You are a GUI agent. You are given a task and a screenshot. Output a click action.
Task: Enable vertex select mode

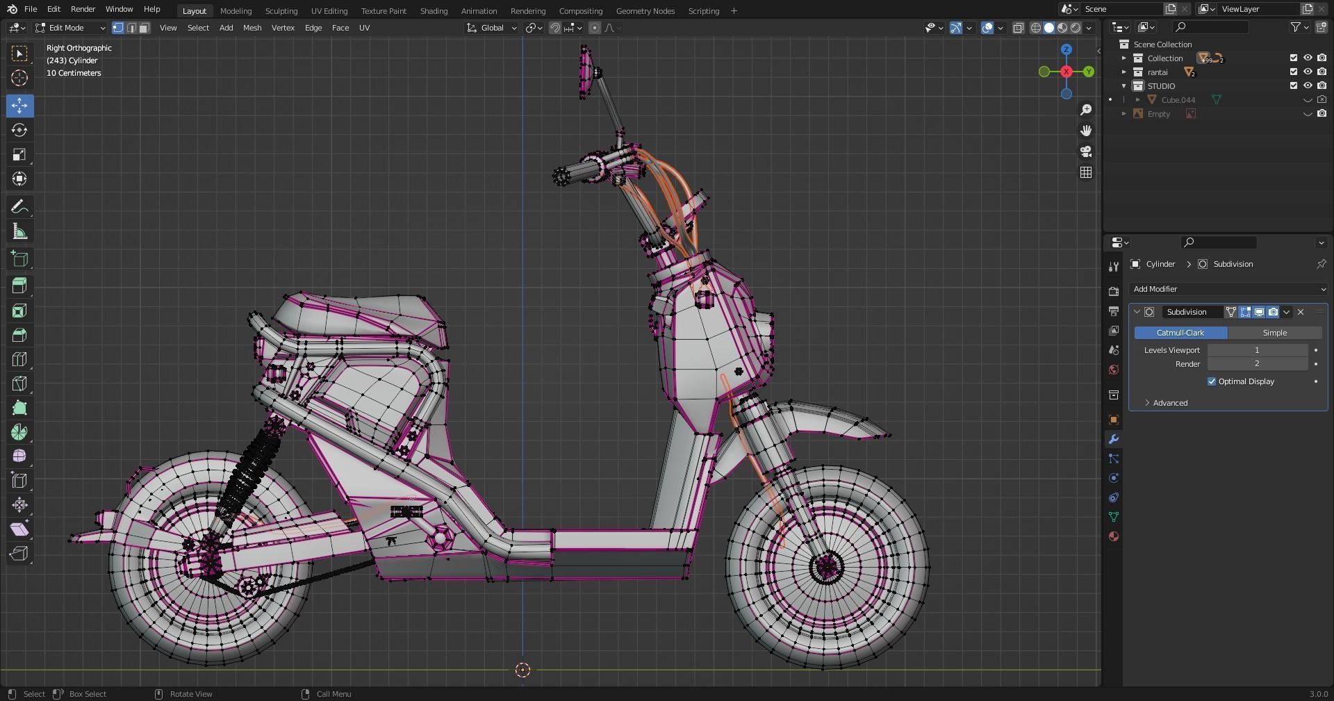118,28
